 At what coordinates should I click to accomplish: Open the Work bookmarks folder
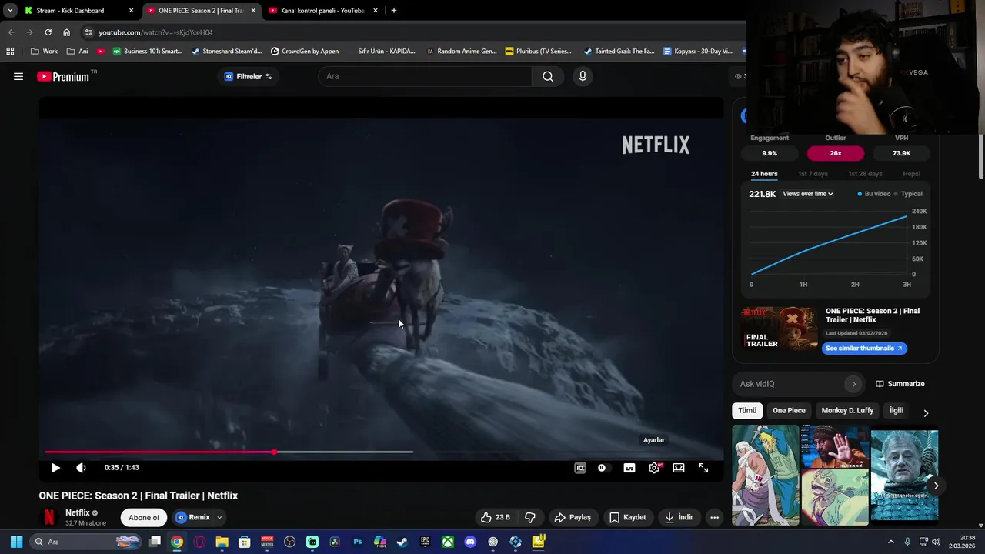click(x=44, y=52)
